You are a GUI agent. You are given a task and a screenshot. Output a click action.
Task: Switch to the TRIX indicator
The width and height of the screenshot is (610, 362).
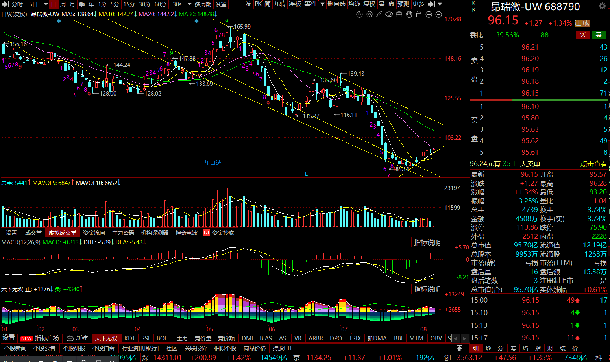point(355,338)
